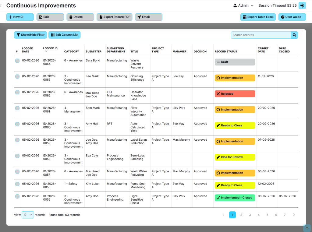The height and width of the screenshot is (232, 312).
Task: Click date closed 05-02-2026 cell
Action: pyautogui.click(x=287, y=196)
